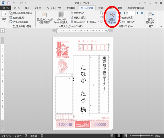The height and width of the screenshot is (138, 164).
Task: Switch to 参考資料 tab
Action: pos(71,8)
